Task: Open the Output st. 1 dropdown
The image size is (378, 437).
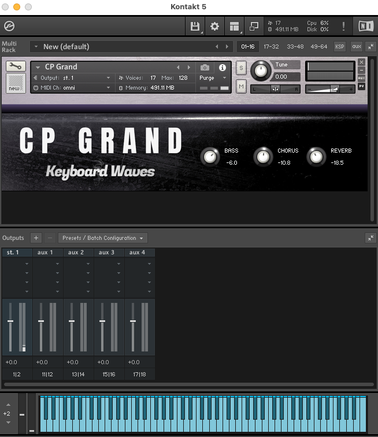Action: click(x=109, y=78)
